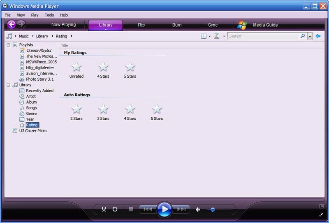Stop playback with the stop button
Screen dimensions: 329x223
point(131,209)
